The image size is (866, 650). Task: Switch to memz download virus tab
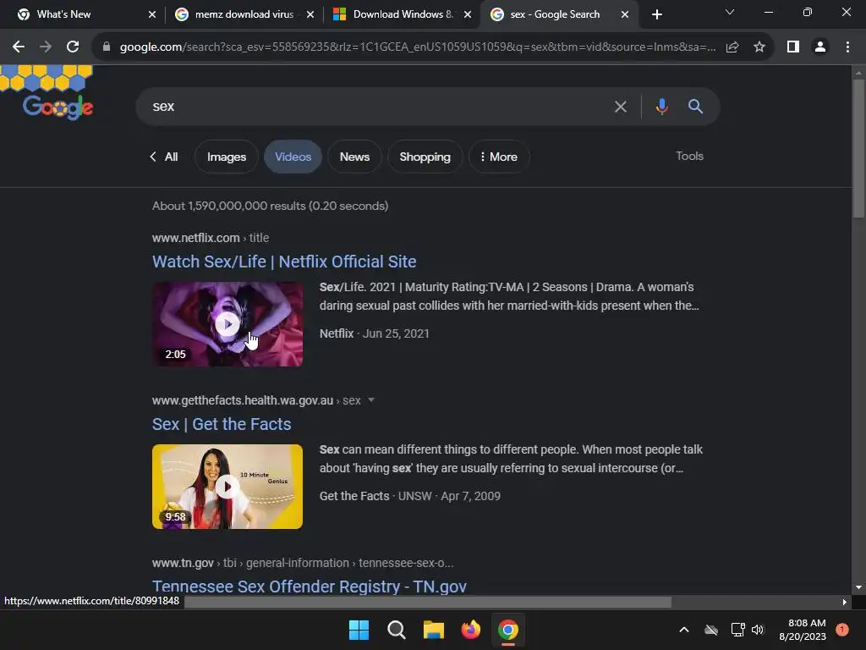(244, 14)
